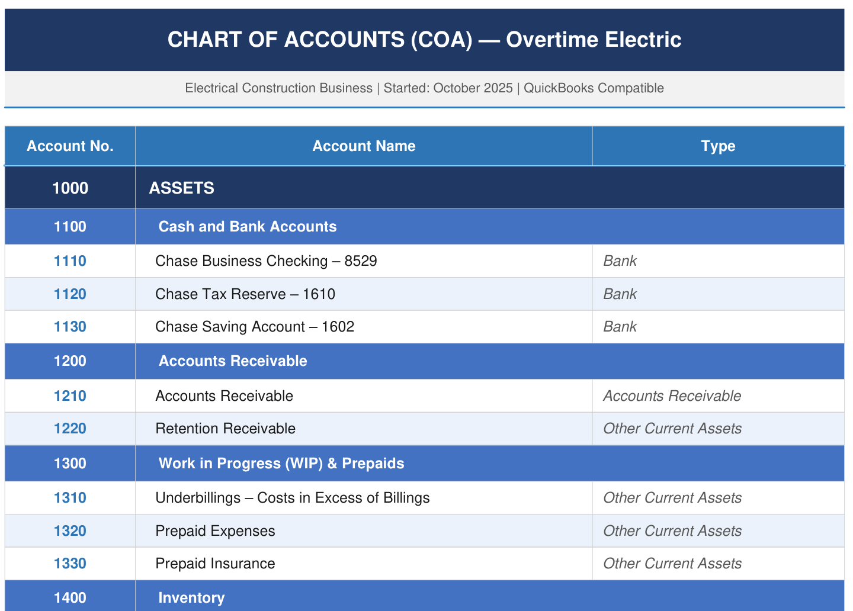Image resolution: width=853 pixels, height=611 pixels.
Task: Click account number 1110
Action: [70, 261]
